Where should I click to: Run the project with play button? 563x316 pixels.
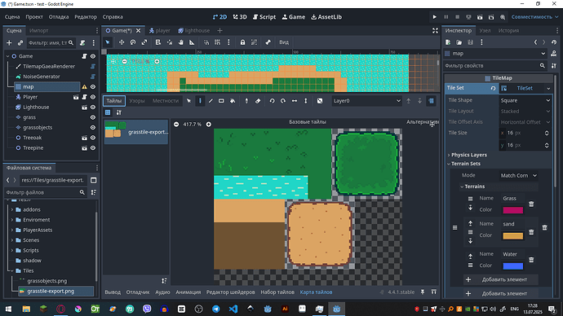(434, 17)
